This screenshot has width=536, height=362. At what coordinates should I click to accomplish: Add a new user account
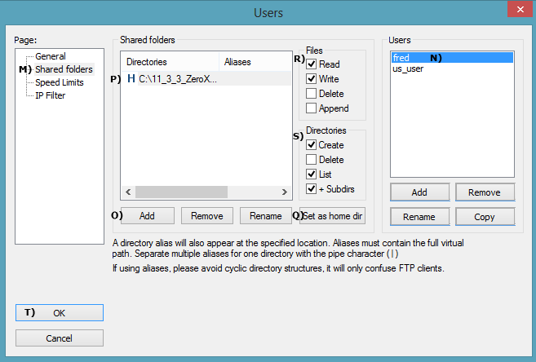[x=420, y=192]
